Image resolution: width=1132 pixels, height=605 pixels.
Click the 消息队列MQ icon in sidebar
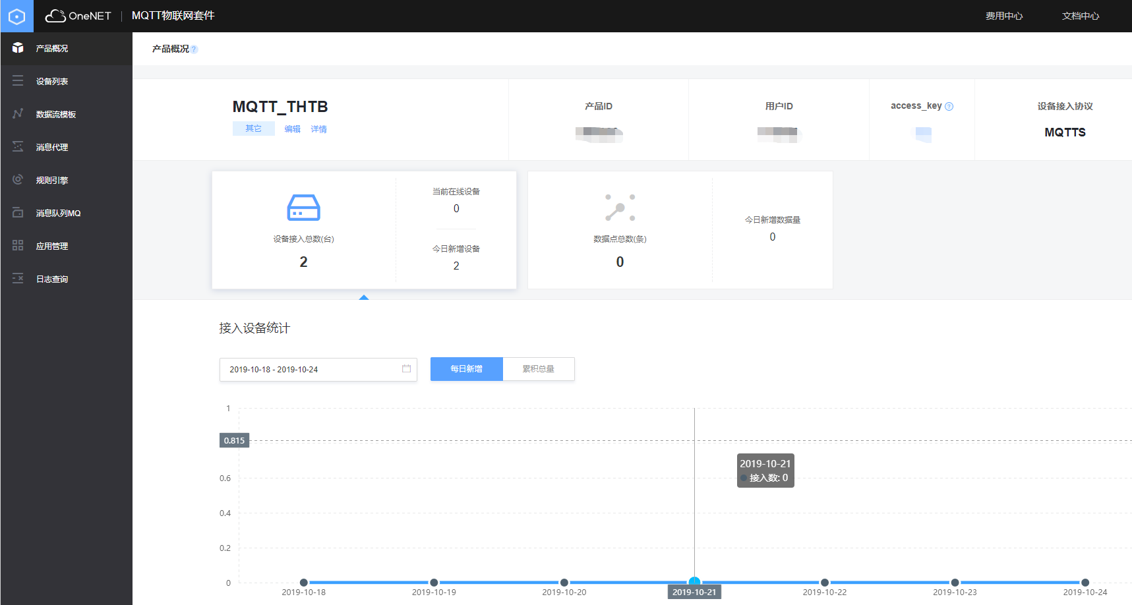[x=18, y=213]
